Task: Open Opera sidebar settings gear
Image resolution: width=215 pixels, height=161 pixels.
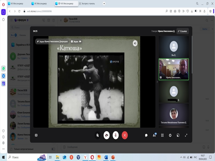Action: tap(3, 143)
